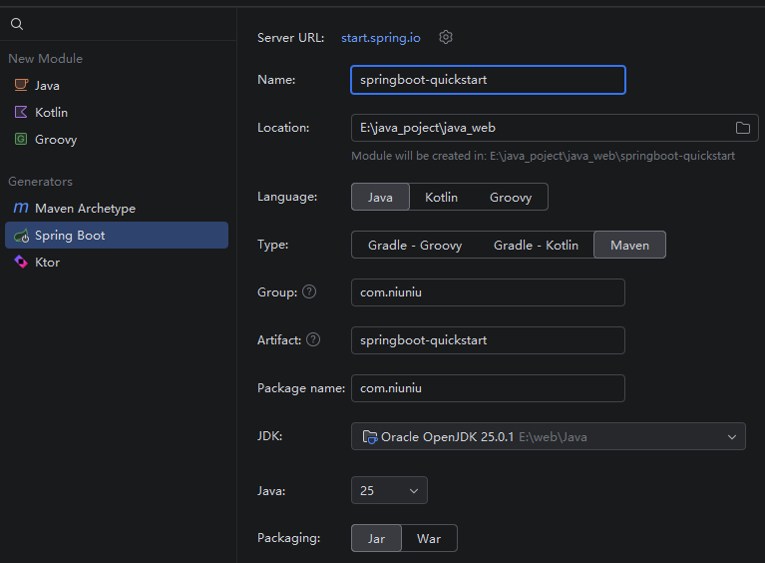Choose Gradle - Kotlin build type

tap(536, 245)
